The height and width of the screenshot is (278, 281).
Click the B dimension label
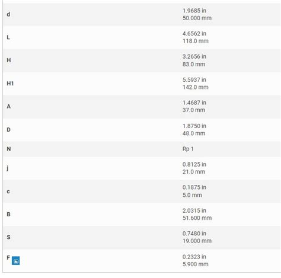8,214
